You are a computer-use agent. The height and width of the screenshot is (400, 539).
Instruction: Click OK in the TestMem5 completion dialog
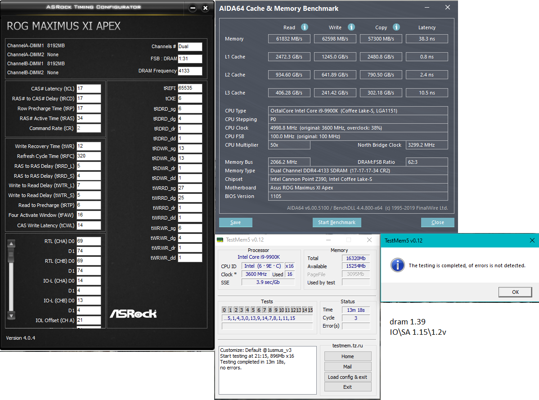515,292
